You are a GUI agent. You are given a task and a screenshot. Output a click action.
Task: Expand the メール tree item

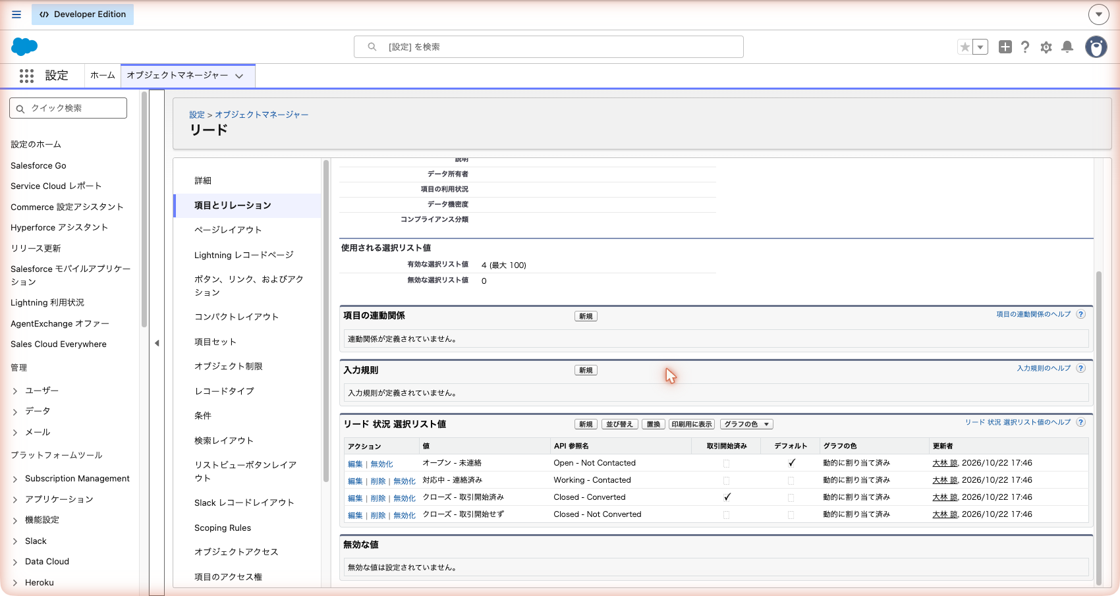click(x=15, y=433)
